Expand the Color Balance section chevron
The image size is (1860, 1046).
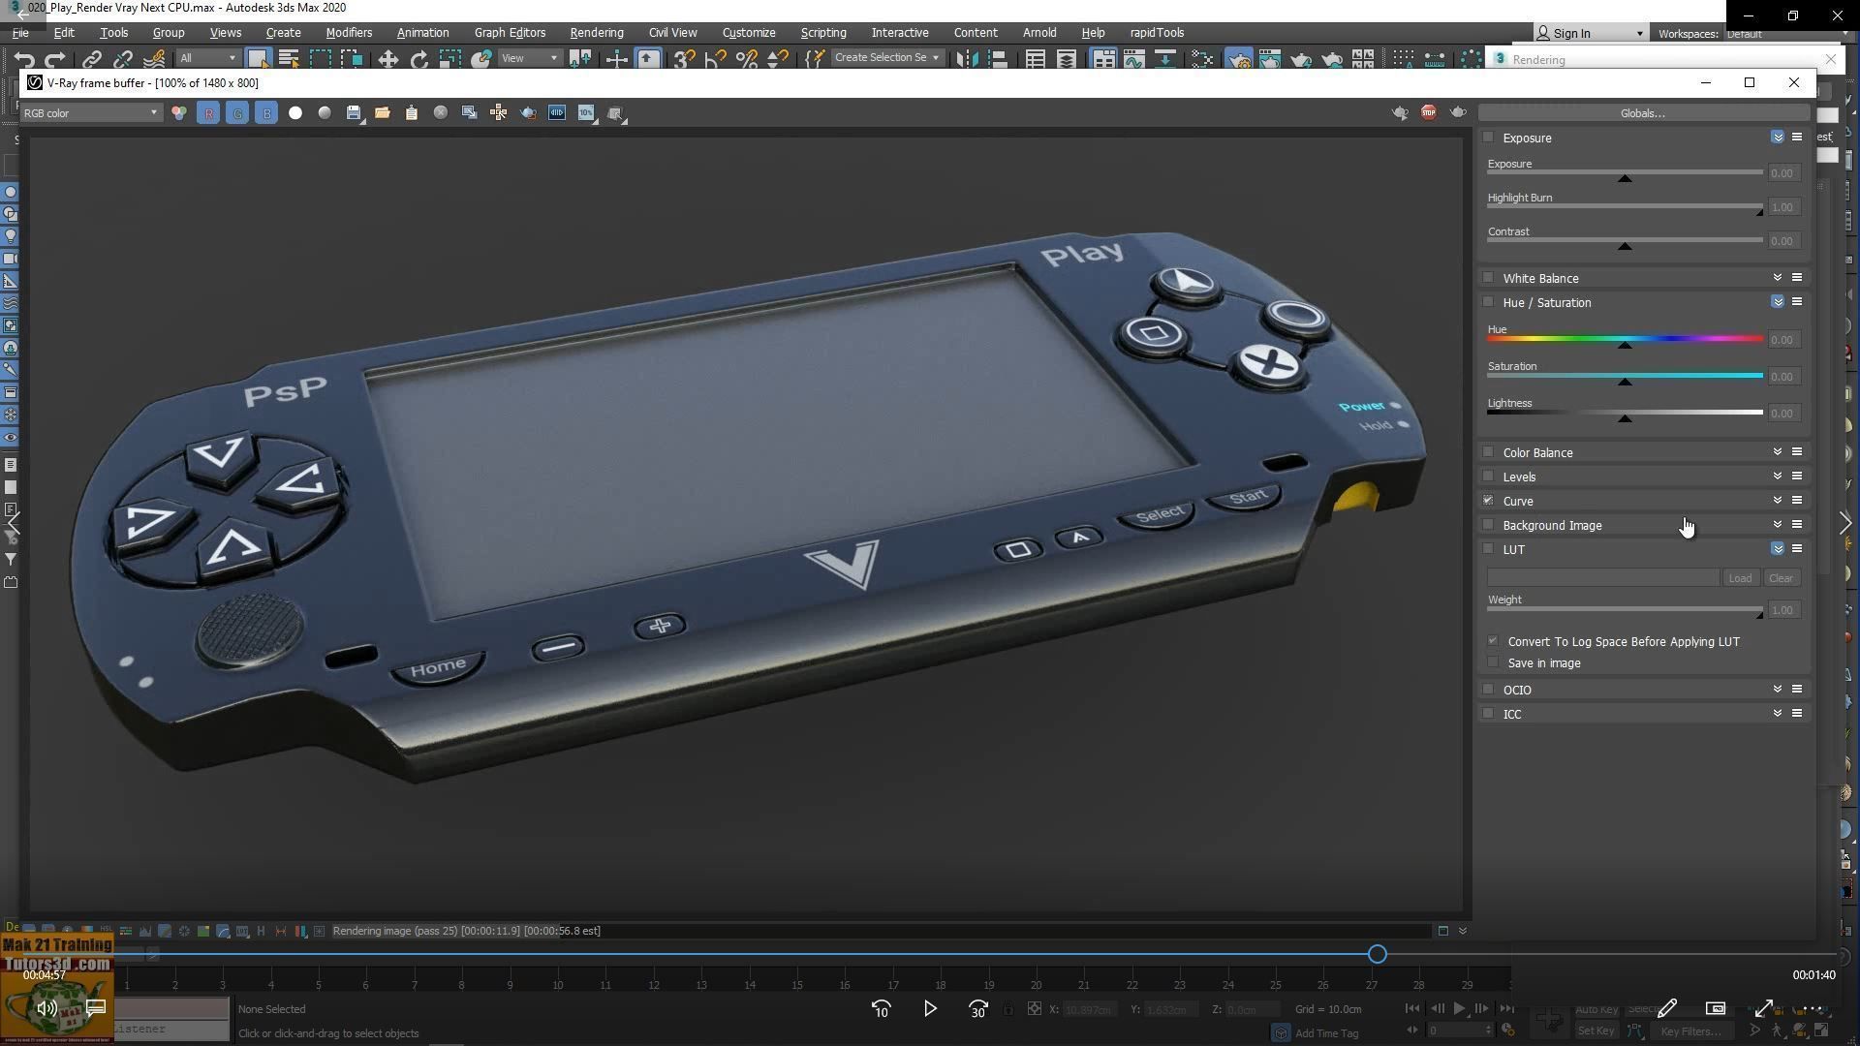coord(1778,452)
